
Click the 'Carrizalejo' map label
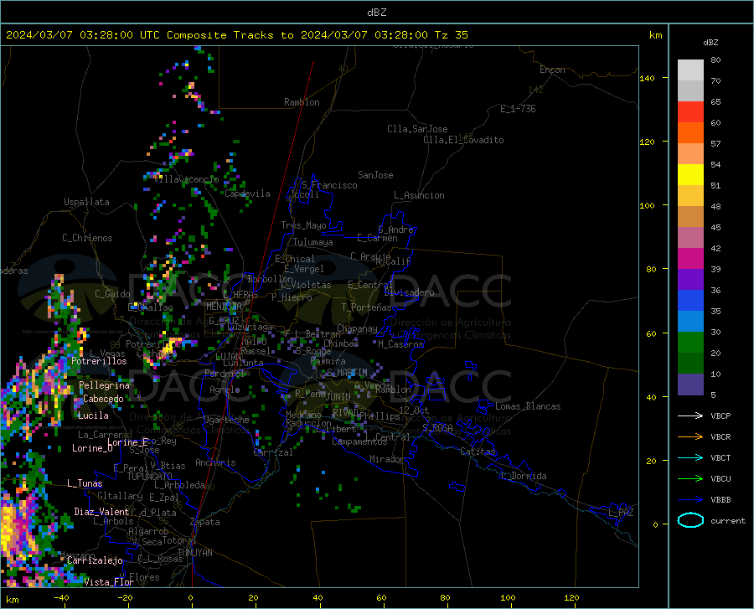coord(95,560)
